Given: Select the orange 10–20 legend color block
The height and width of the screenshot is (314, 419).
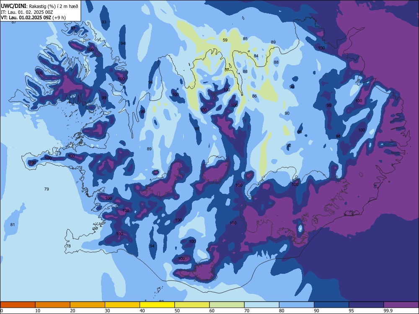Looking at the screenshot, I should (53, 305).
